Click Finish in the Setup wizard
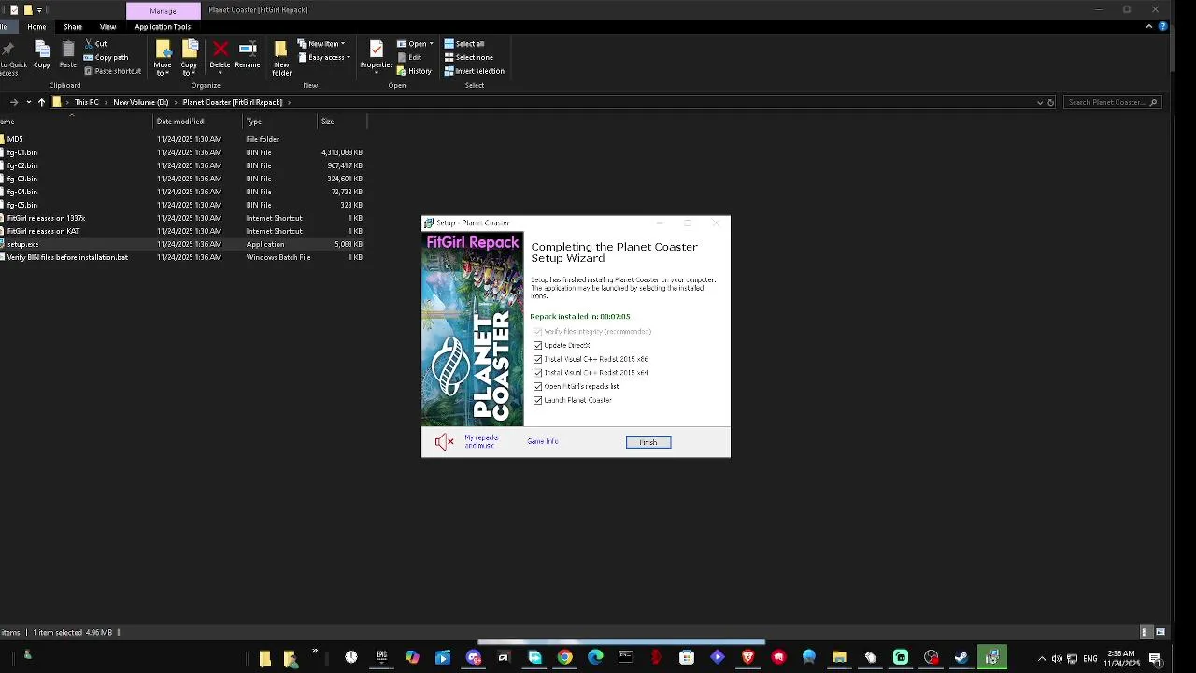Viewport: 1196px width, 673px height. (648, 442)
